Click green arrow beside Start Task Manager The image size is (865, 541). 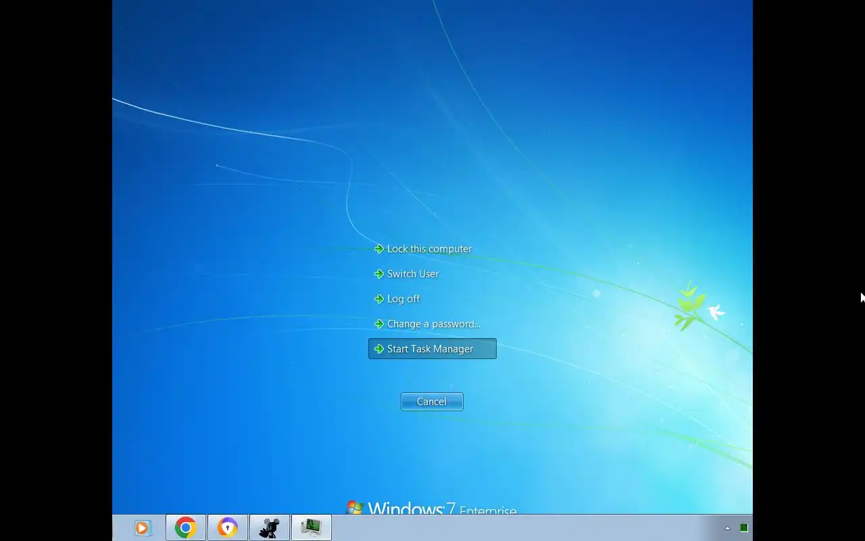(379, 349)
